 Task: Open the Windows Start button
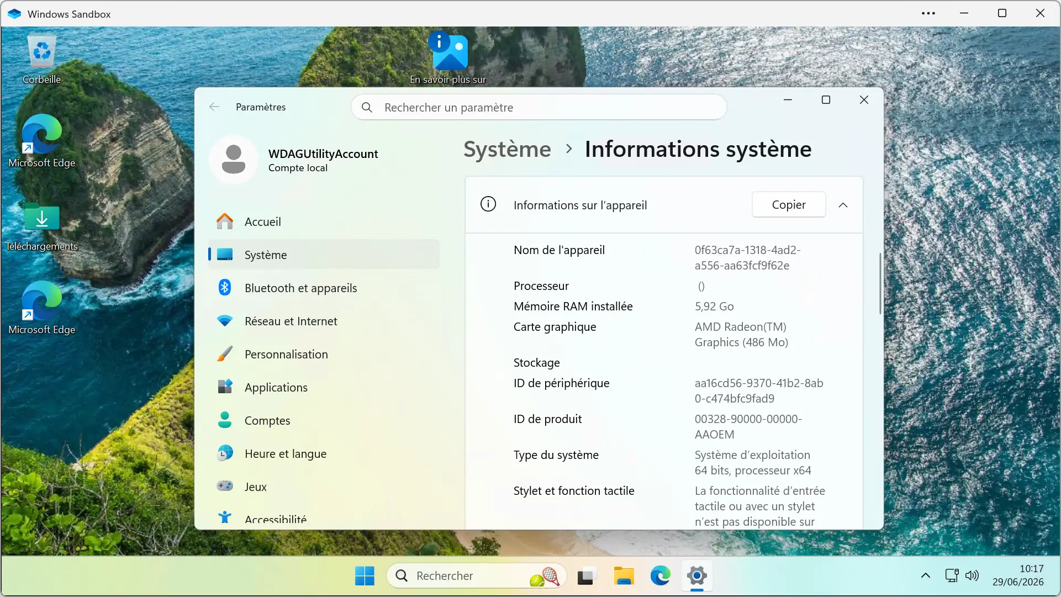[365, 576]
